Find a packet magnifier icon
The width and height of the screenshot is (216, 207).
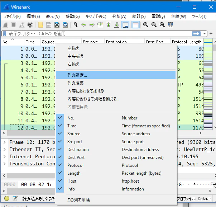coord(76,25)
